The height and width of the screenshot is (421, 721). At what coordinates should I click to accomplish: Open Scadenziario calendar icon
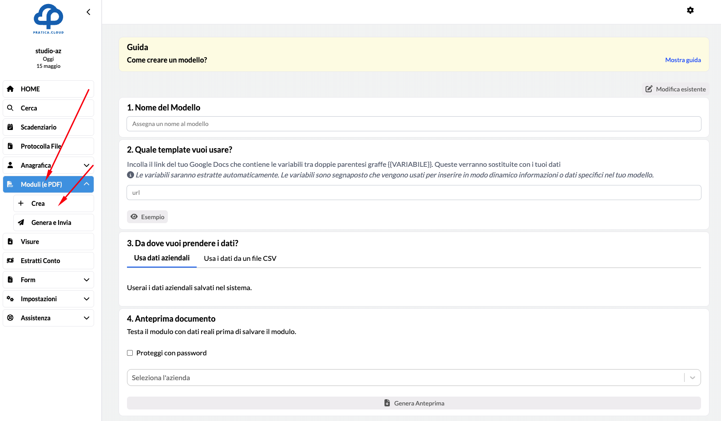[10, 127]
